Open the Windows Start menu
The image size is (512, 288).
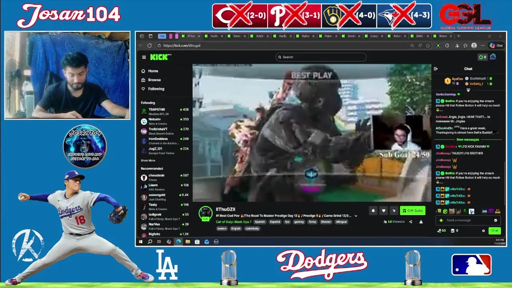point(141,242)
